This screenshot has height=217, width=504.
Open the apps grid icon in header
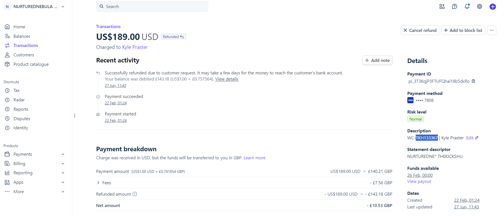coord(442,6)
